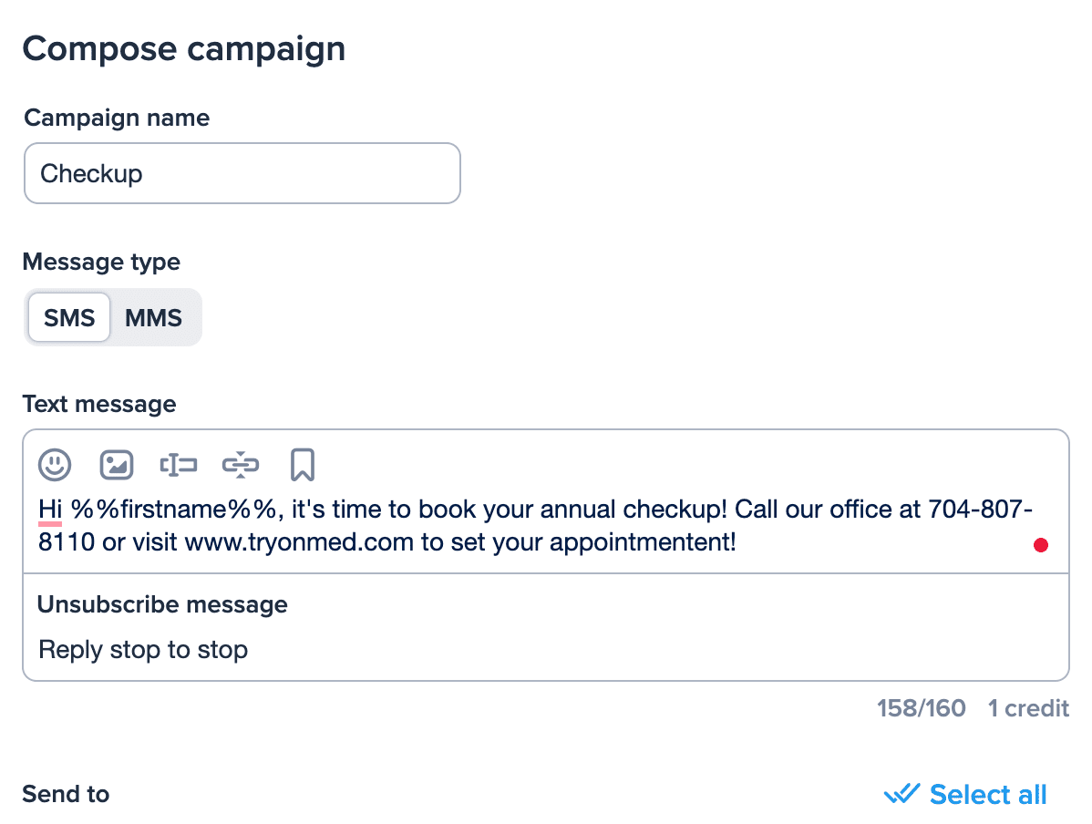1092x824 pixels.
Task: Select the SMS message type
Action: point(69,318)
